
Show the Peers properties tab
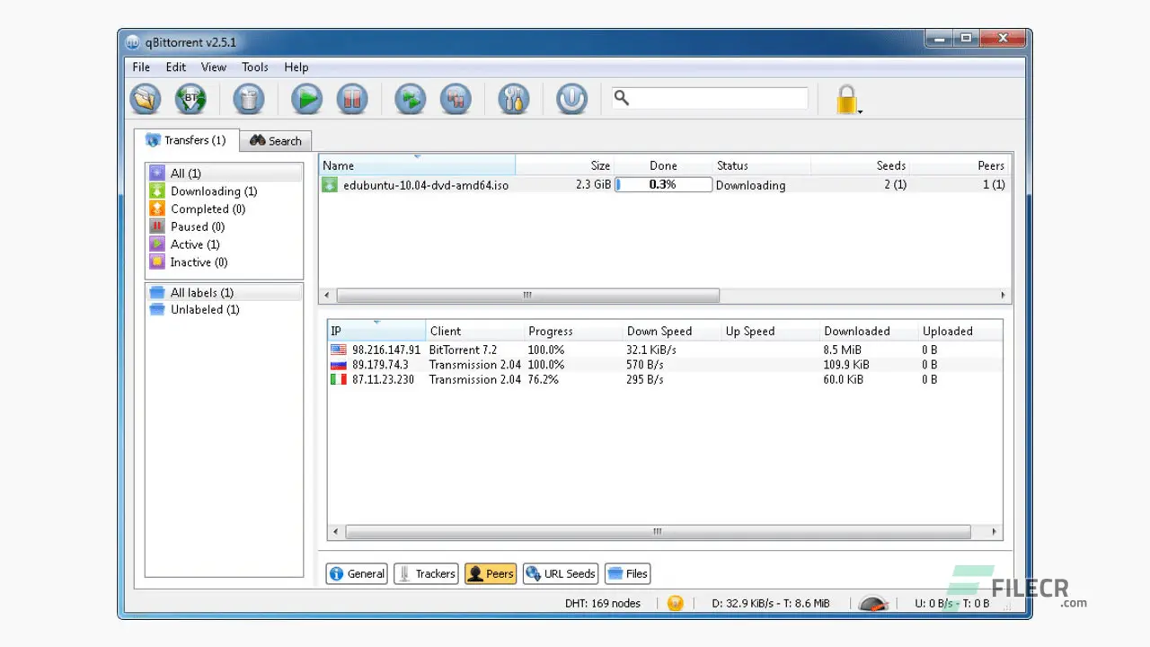(491, 573)
